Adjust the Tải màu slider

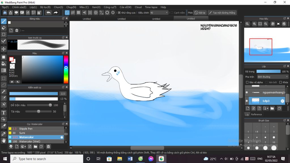point(39,111)
